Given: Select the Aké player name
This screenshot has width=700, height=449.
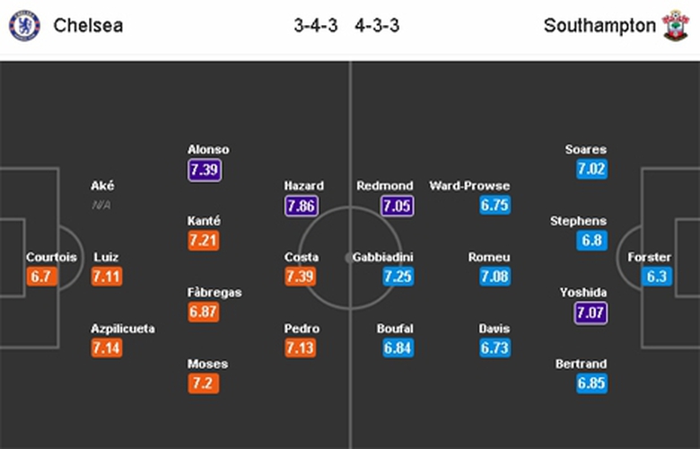Looking at the screenshot, I should point(103,185).
